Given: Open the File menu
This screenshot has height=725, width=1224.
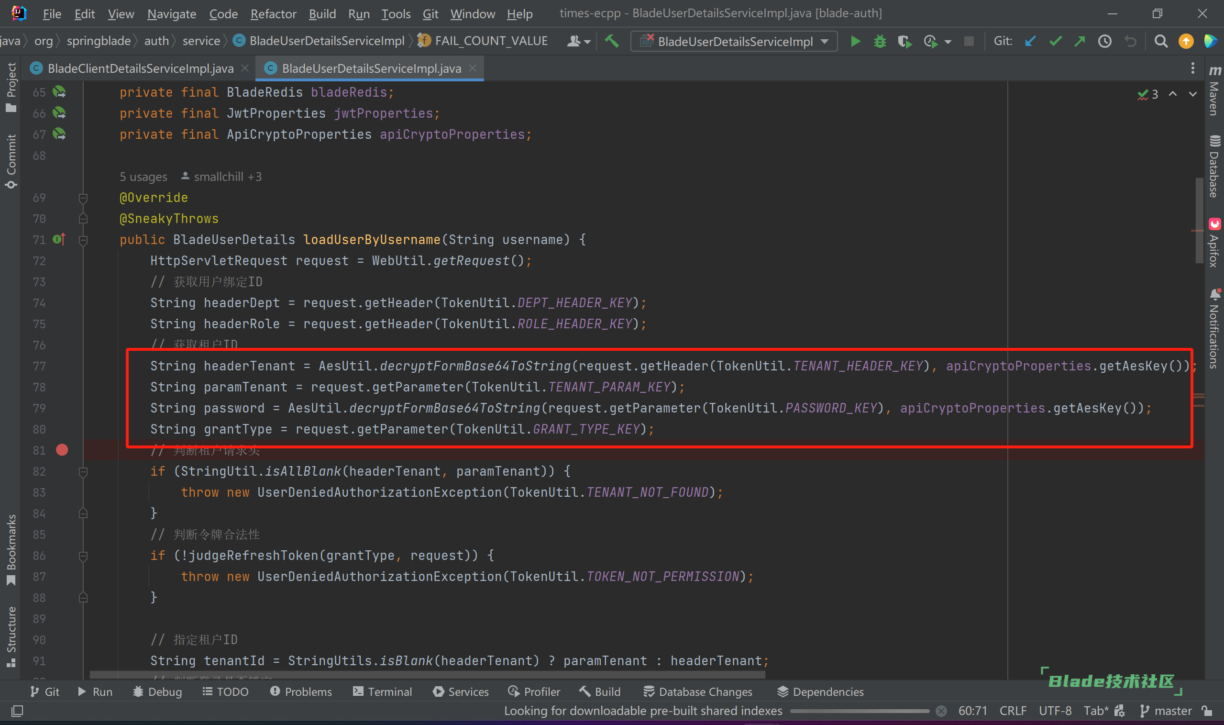Looking at the screenshot, I should point(52,14).
